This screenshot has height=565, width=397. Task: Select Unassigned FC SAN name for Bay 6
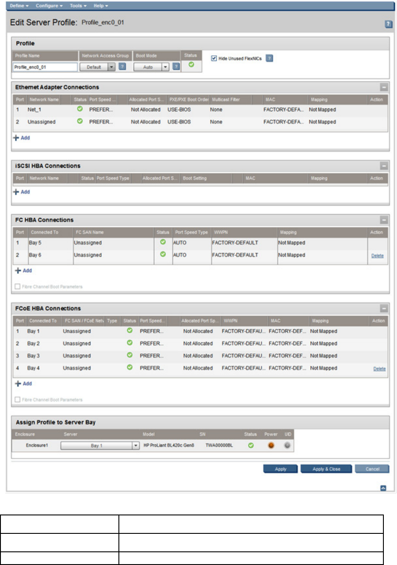(x=88, y=255)
